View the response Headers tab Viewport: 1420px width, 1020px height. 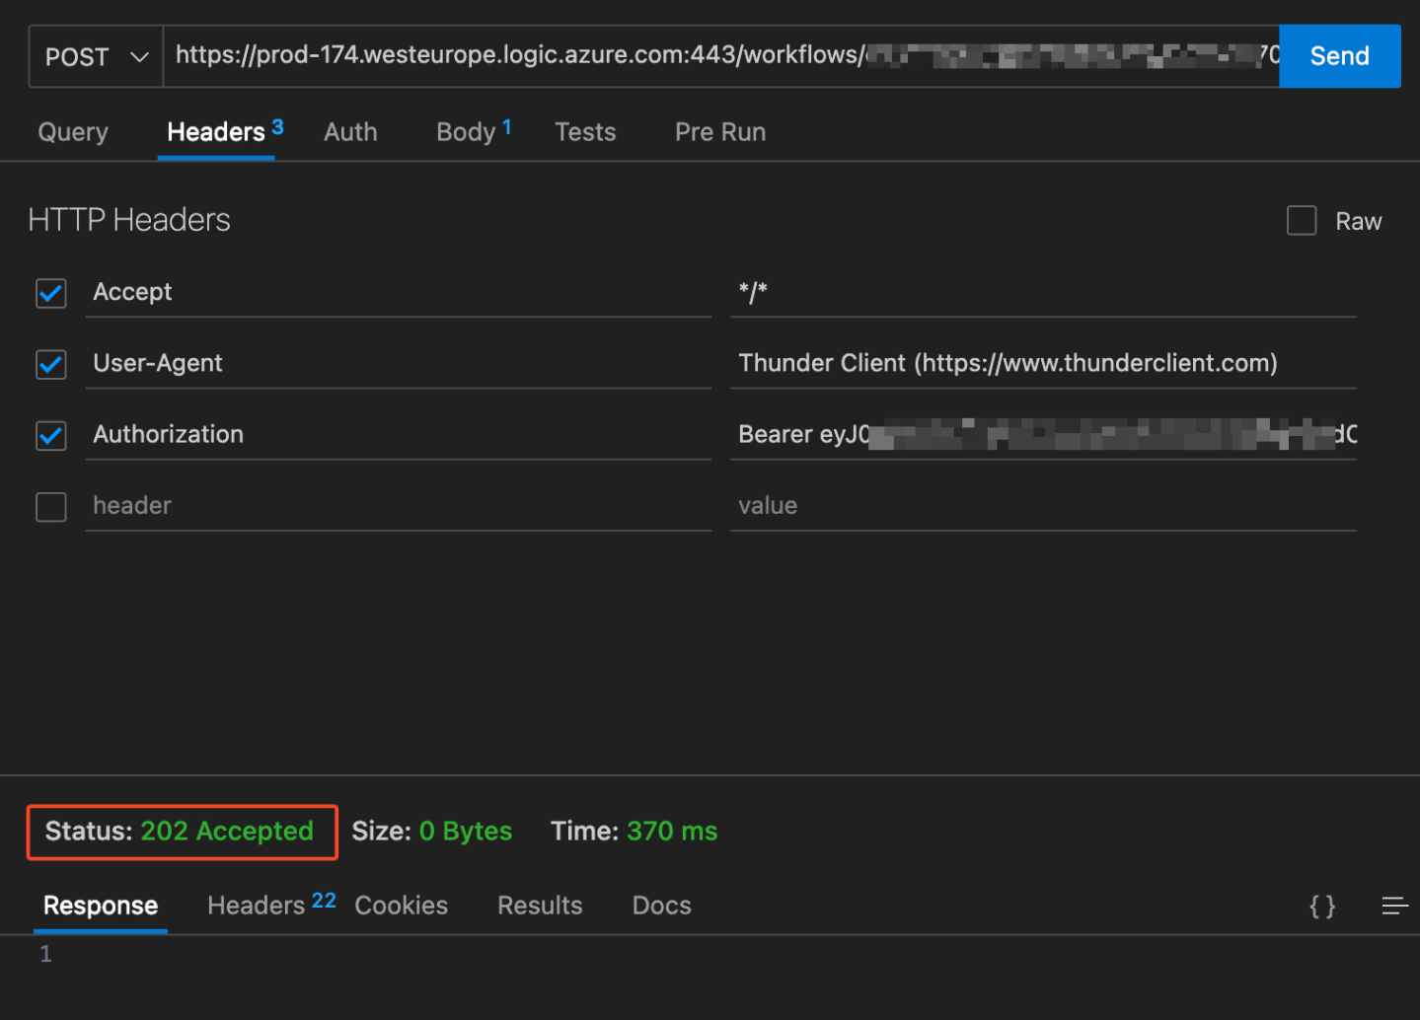256,905
